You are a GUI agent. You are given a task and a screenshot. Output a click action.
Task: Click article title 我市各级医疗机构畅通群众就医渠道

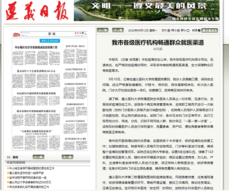point(158,42)
